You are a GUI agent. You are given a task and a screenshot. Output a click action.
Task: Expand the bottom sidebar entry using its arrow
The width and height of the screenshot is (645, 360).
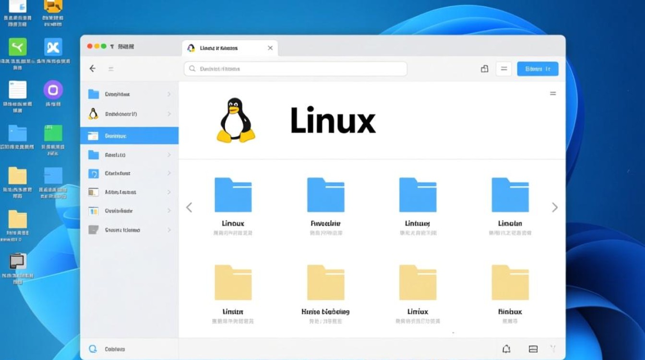tap(170, 230)
